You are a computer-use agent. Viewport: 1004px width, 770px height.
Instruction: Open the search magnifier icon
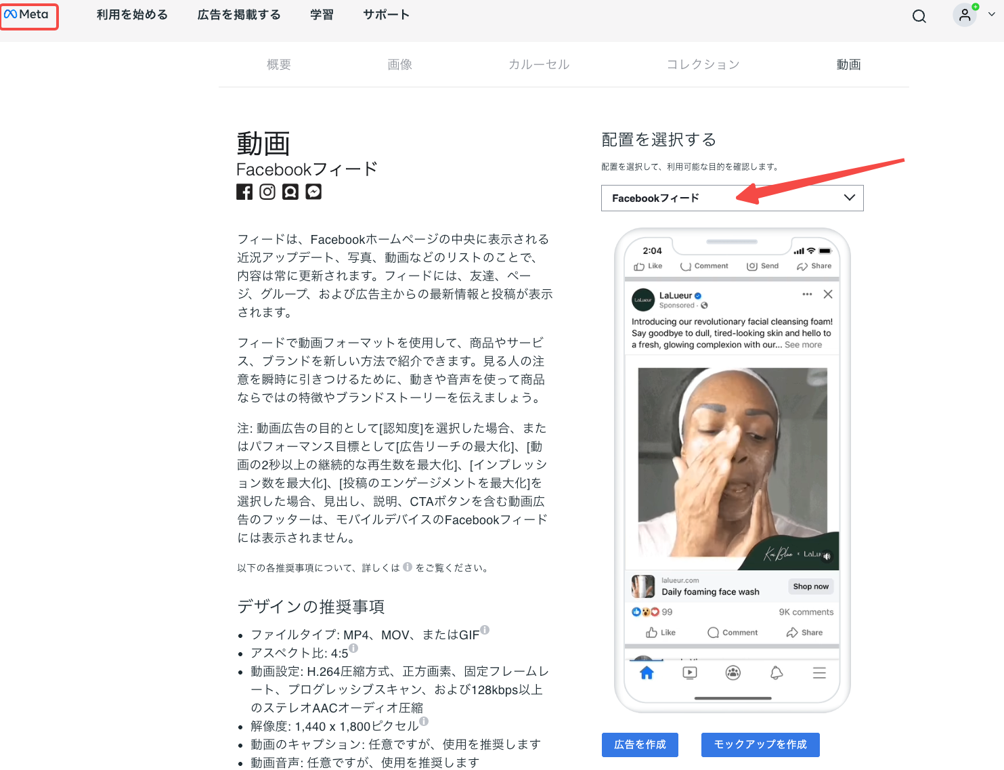[x=919, y=16]
